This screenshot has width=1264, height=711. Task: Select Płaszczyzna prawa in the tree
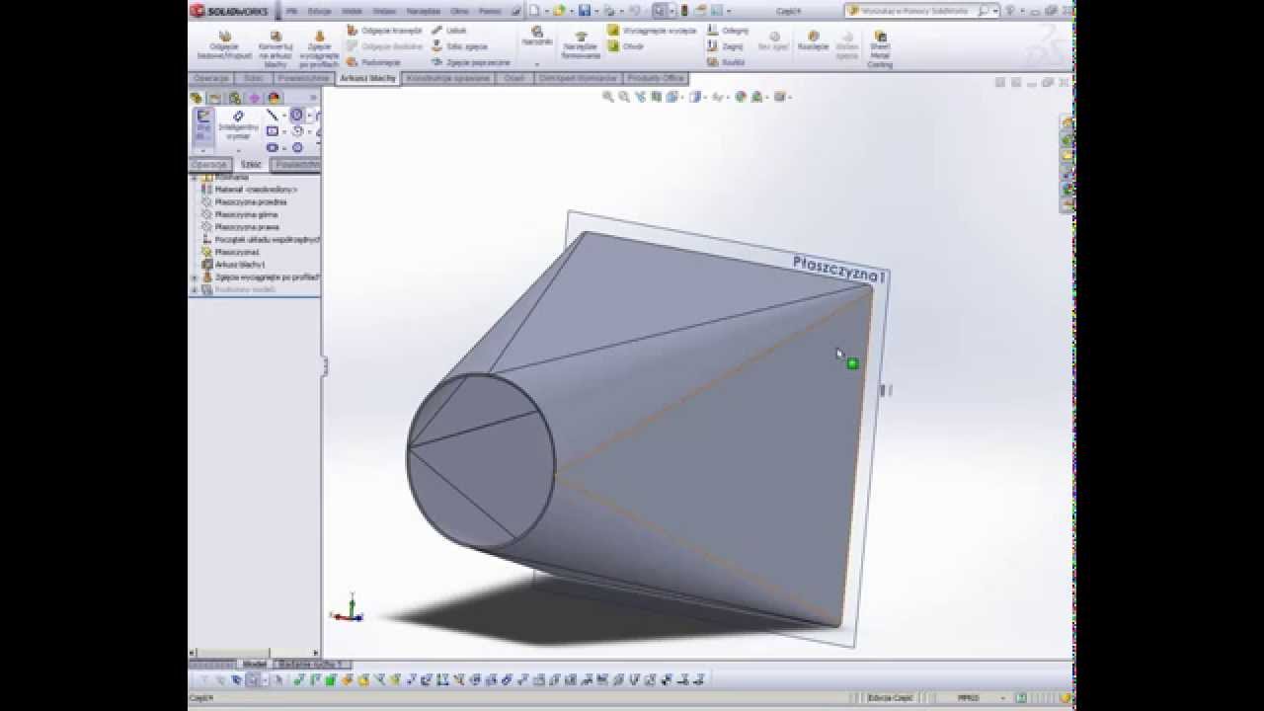(247, 227)
